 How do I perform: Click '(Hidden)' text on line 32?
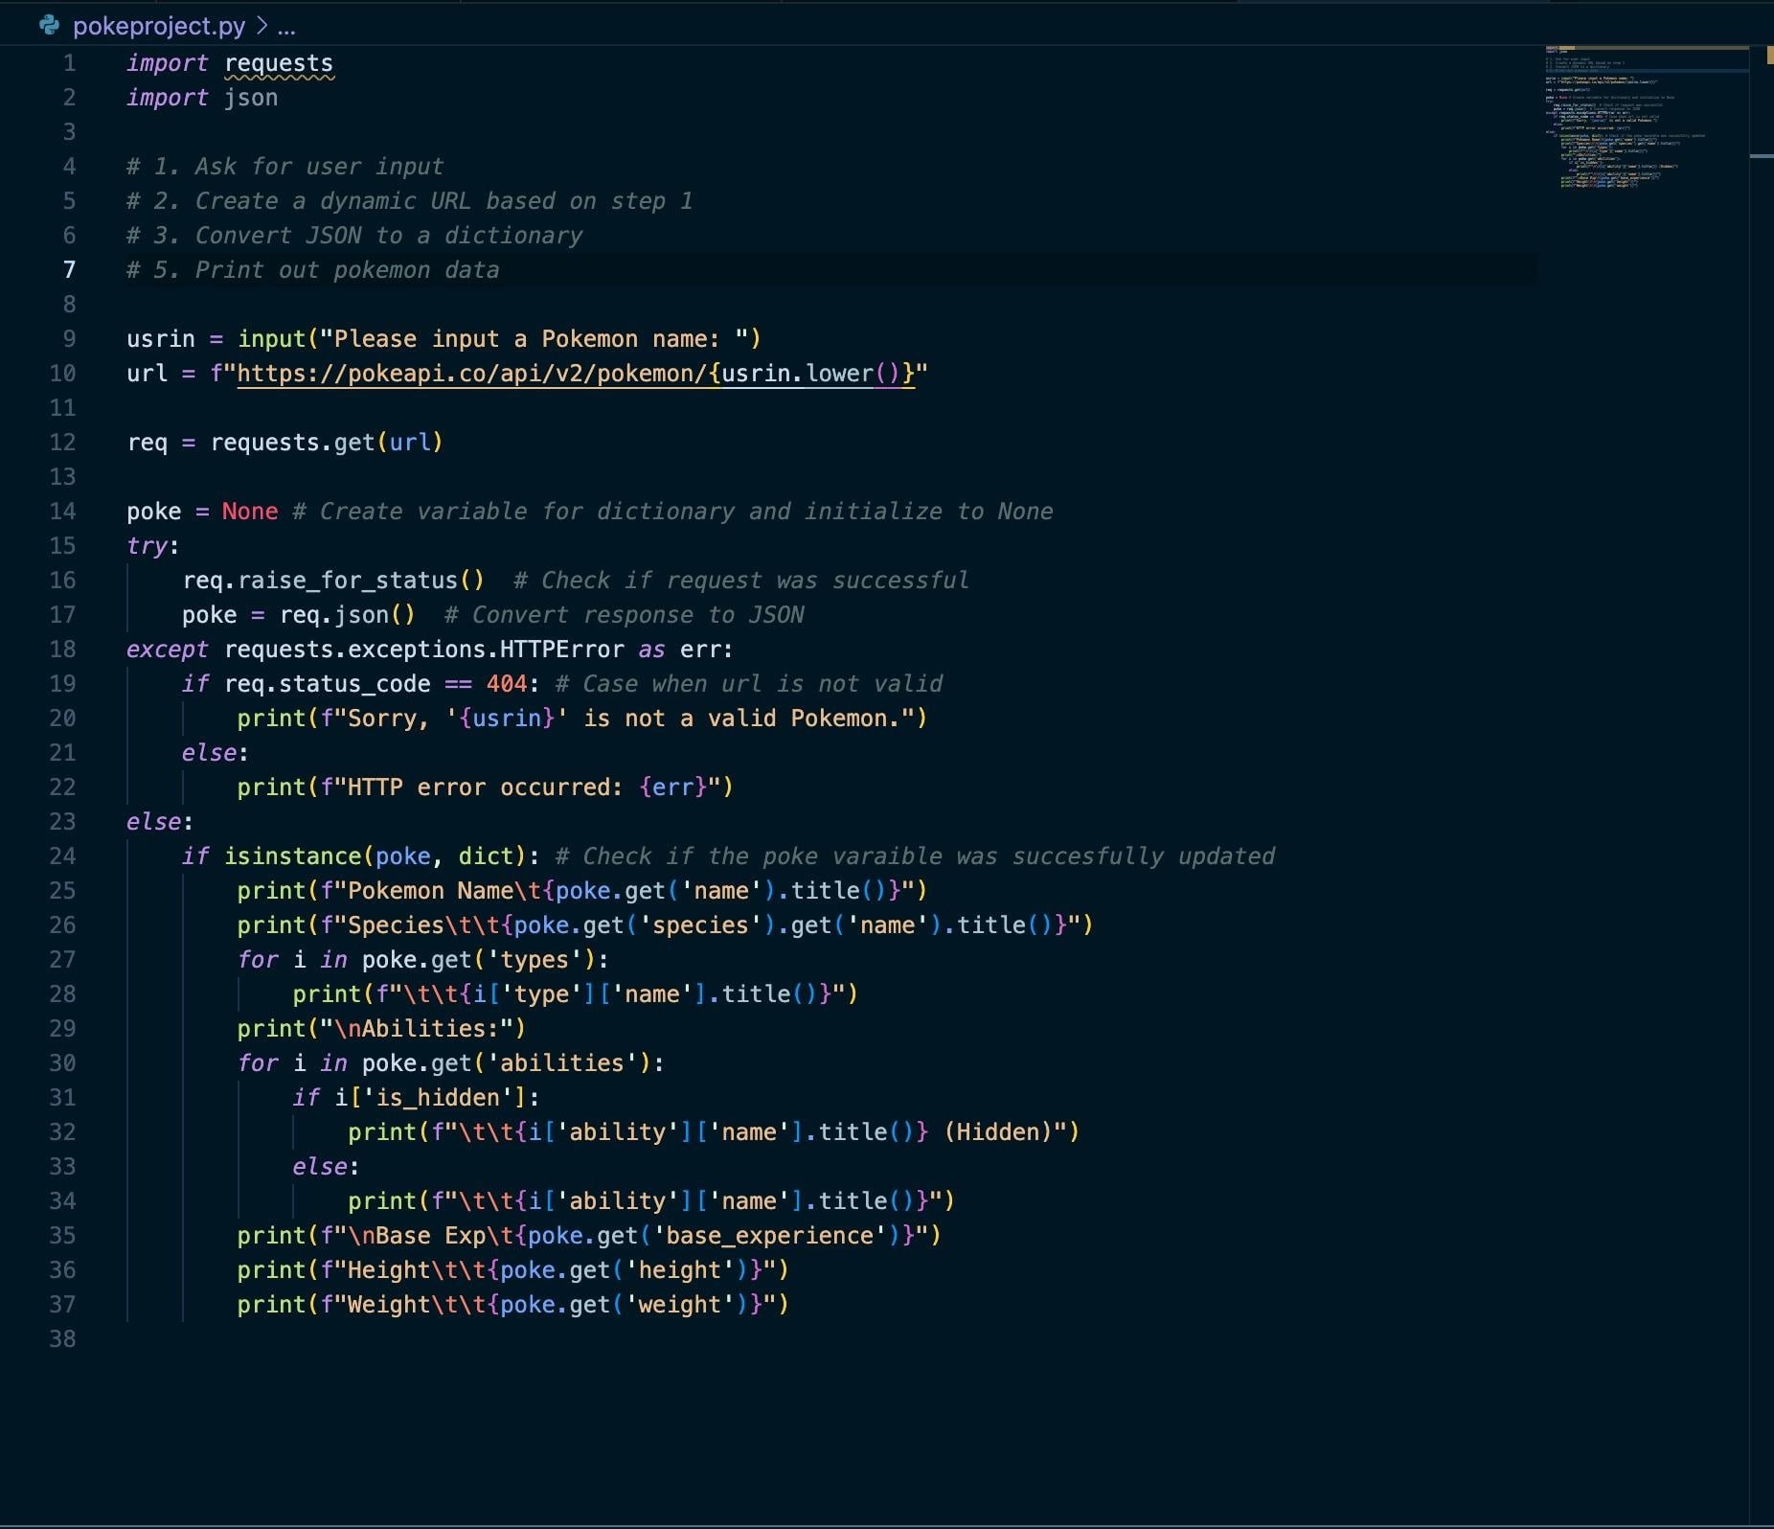point(998,1132)
